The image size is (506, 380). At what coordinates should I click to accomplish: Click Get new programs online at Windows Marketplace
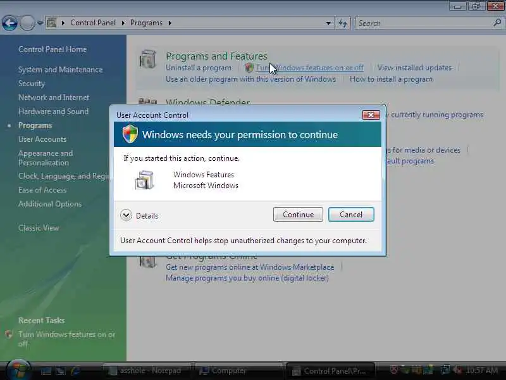pyautogui.click(x=250, y=267)
